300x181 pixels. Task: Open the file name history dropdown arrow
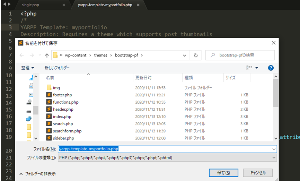pyautogui.click(x=274, y=149)
